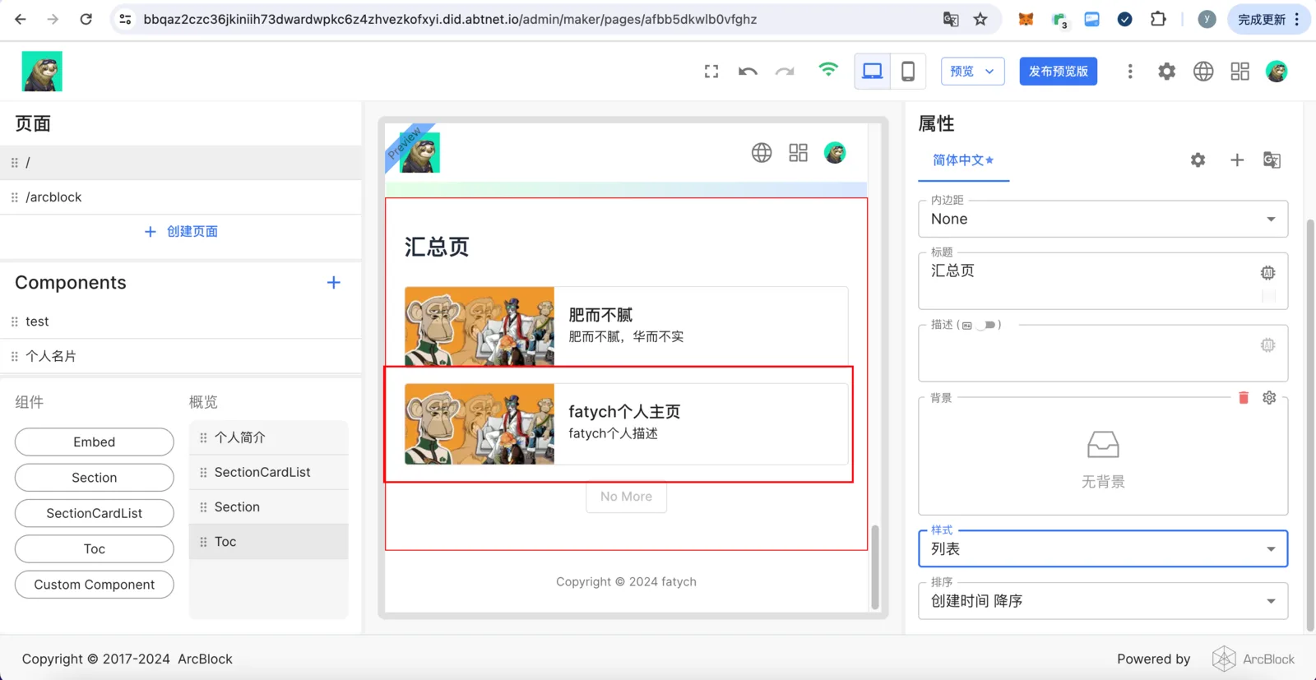Click the translate icon in properties panel
This screenshot has height=680, width=1316.
click(1272, 160)
